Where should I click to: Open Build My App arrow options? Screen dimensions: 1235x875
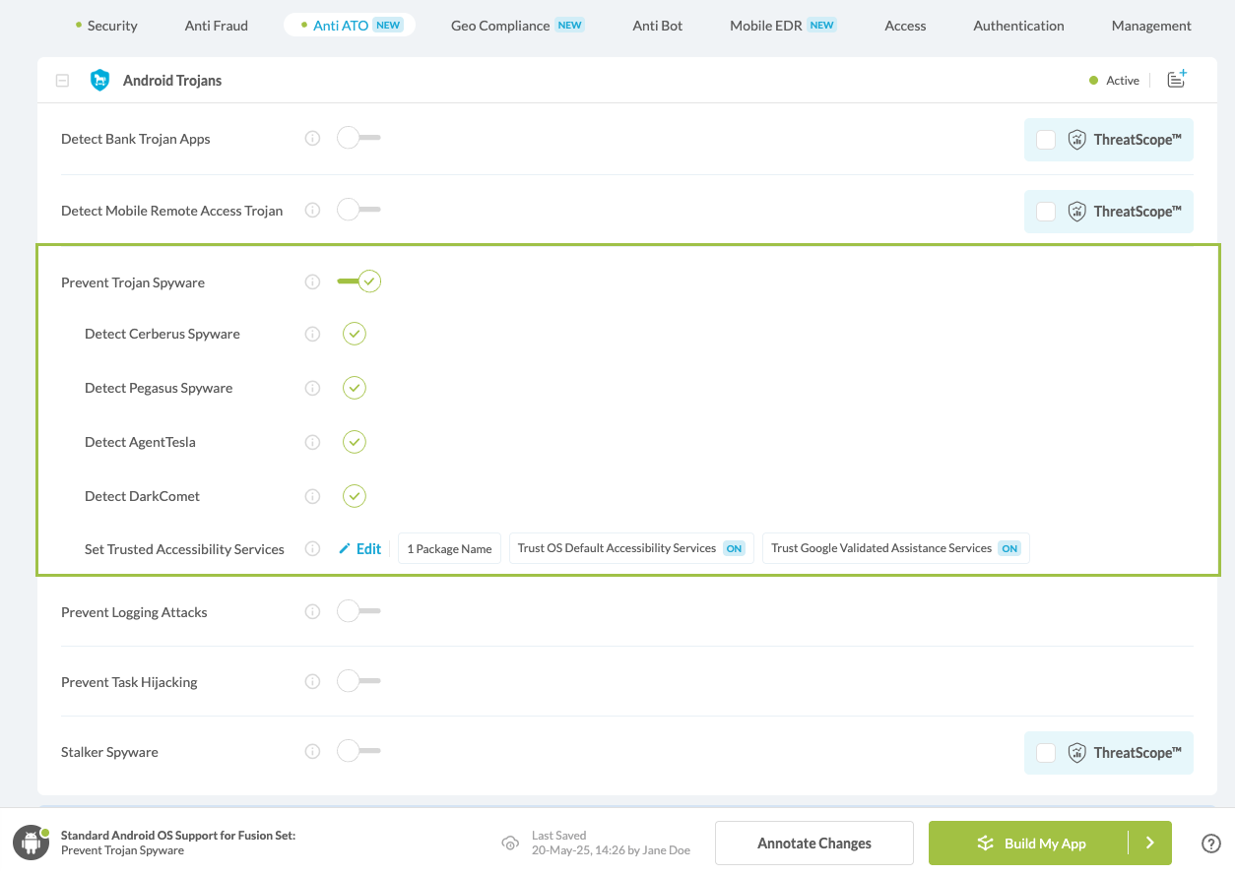point(1149,844)
